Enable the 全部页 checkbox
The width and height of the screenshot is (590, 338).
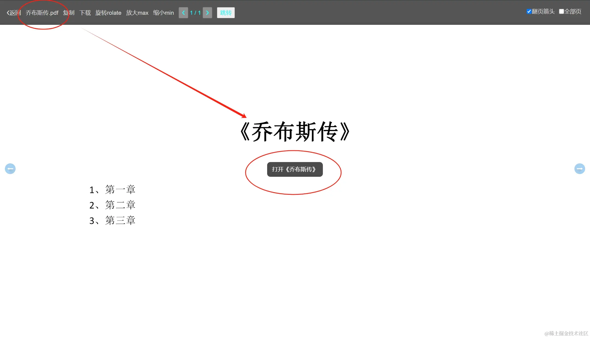(x=561, y=11)
